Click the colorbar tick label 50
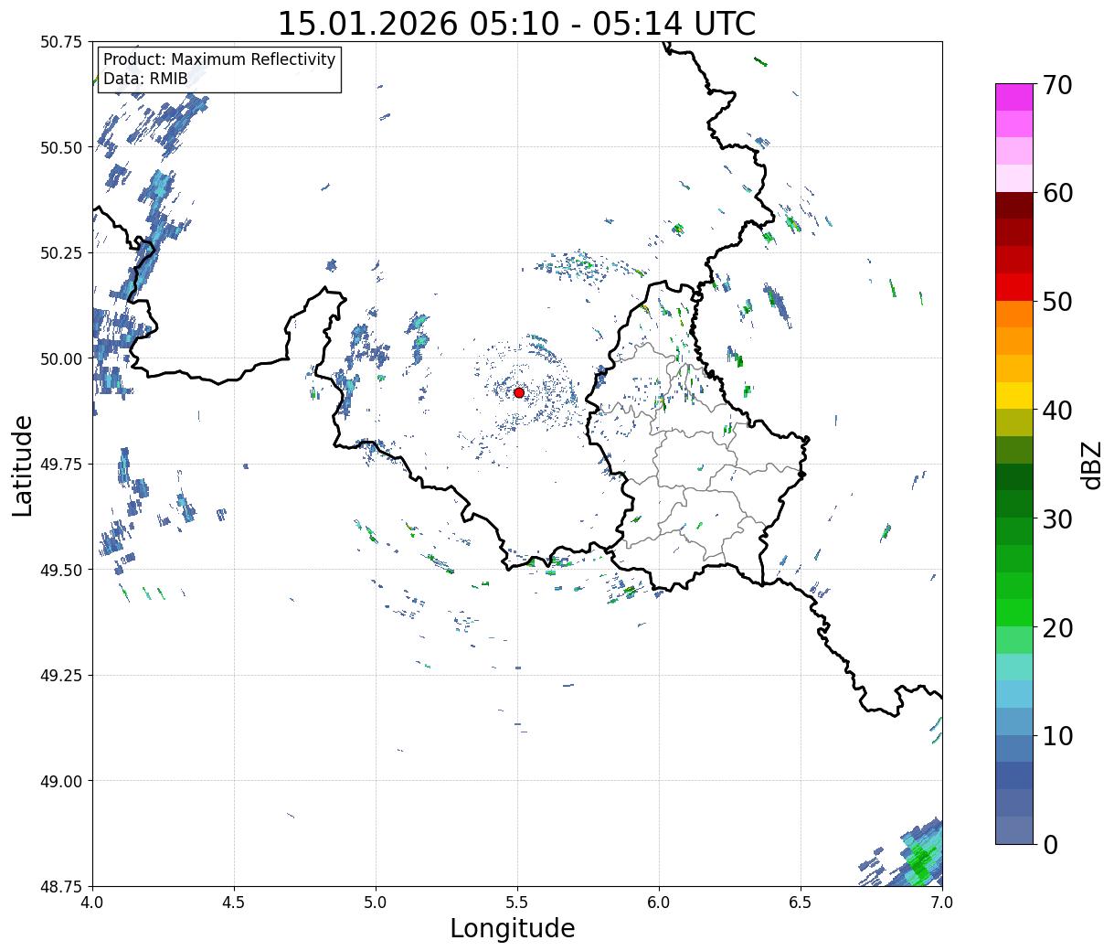Image resolution: width=1114 pixels, height=951 pixels. pyautogui.click(x=1056, y=301)
